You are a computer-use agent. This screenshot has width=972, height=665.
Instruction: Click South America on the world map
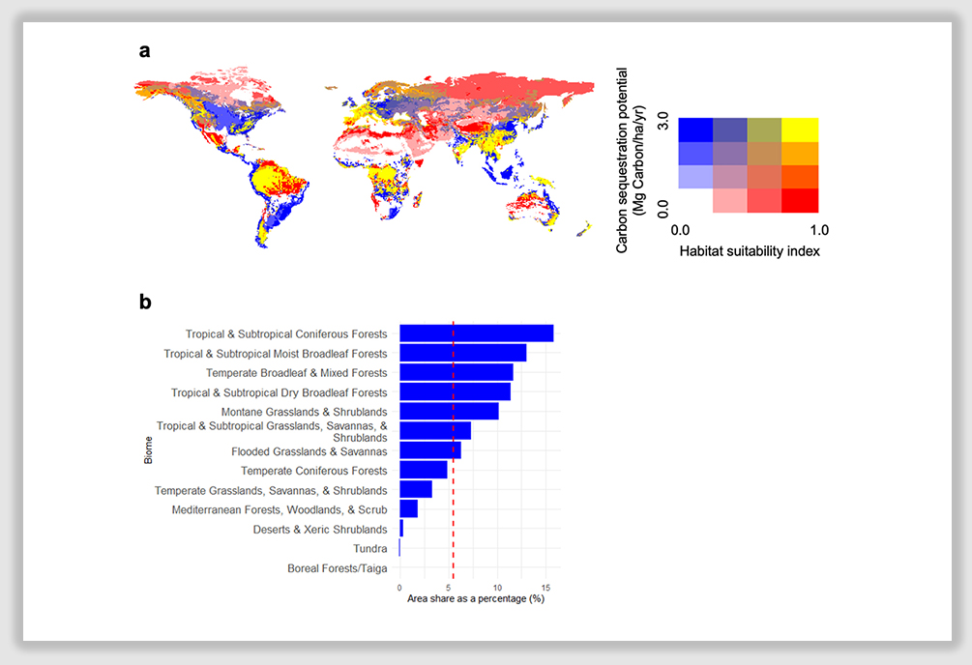(x=276, y=193)
